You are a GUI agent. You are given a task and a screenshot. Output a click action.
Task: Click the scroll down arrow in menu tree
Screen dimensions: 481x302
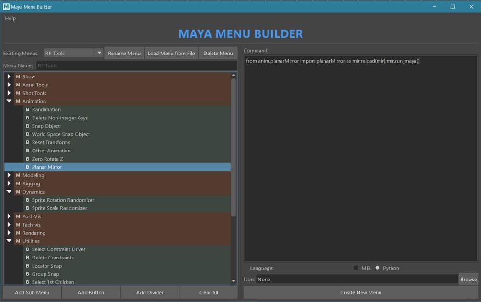(234, 280)
